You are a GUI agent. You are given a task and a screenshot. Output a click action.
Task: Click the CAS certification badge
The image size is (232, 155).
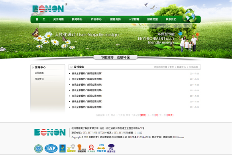[39, 149]
